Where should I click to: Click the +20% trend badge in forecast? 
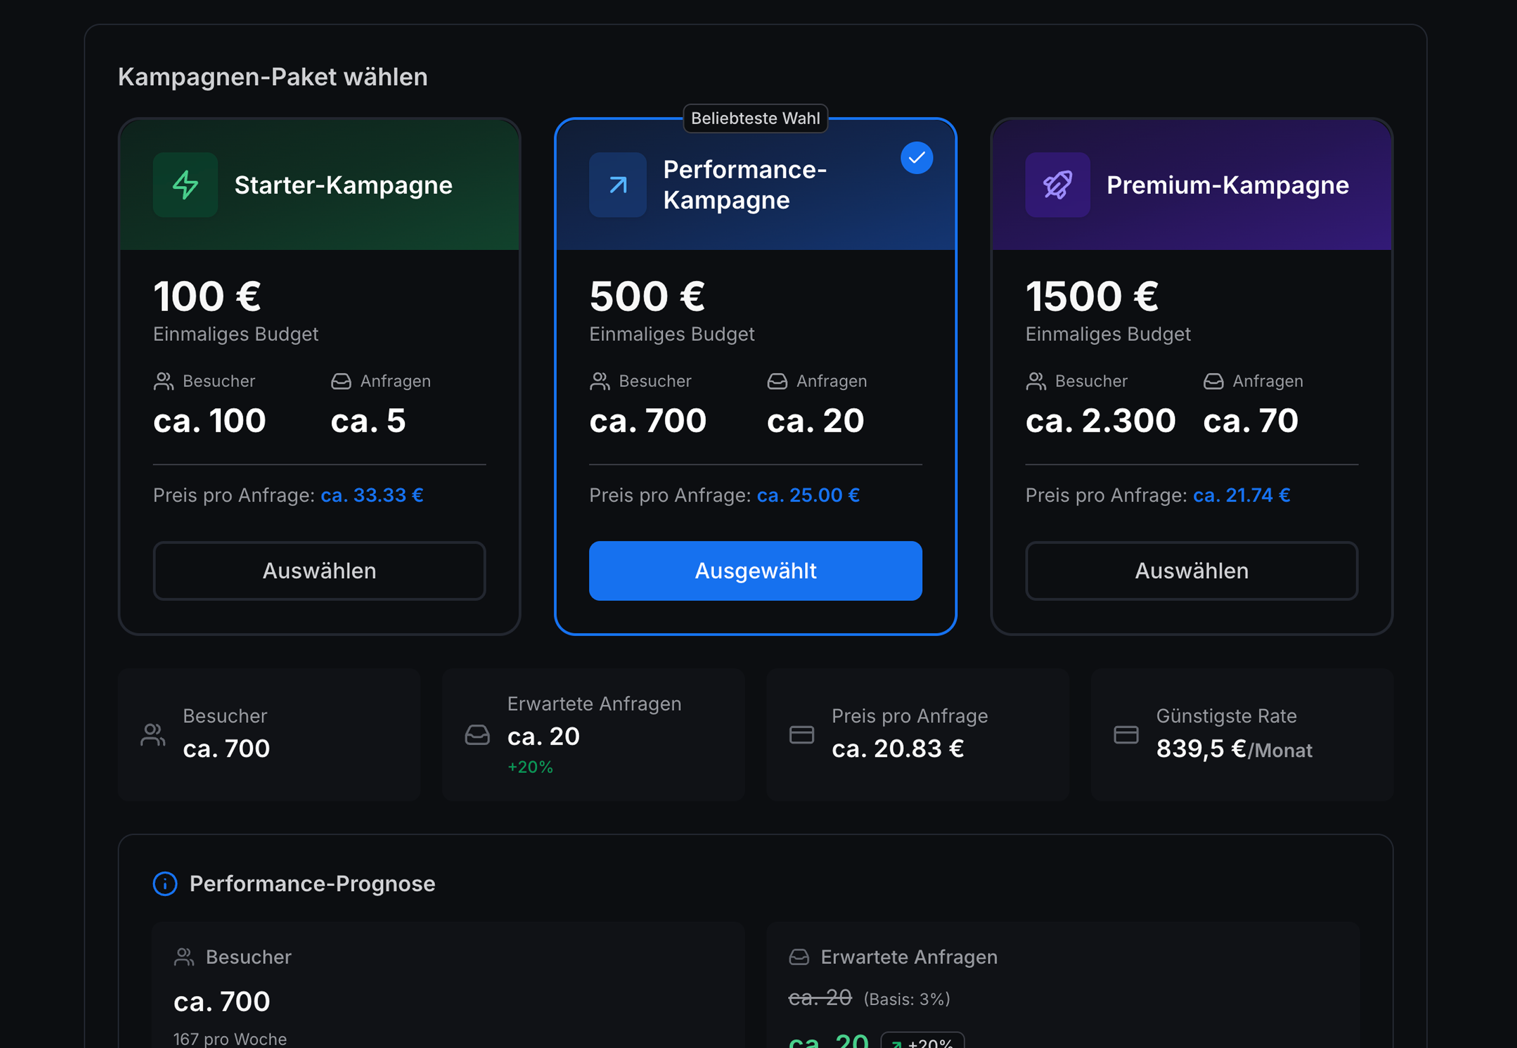pos(923,1042)
